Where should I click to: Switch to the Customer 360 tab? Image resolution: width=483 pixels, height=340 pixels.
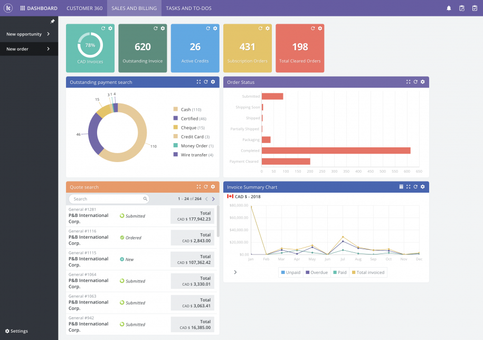coord(84,8)
